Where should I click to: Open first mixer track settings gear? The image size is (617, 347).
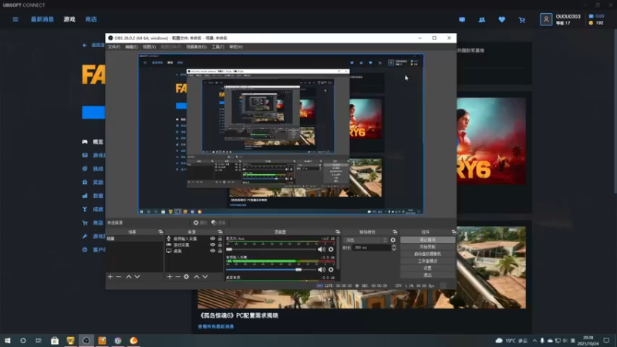[x=331, y=249]
